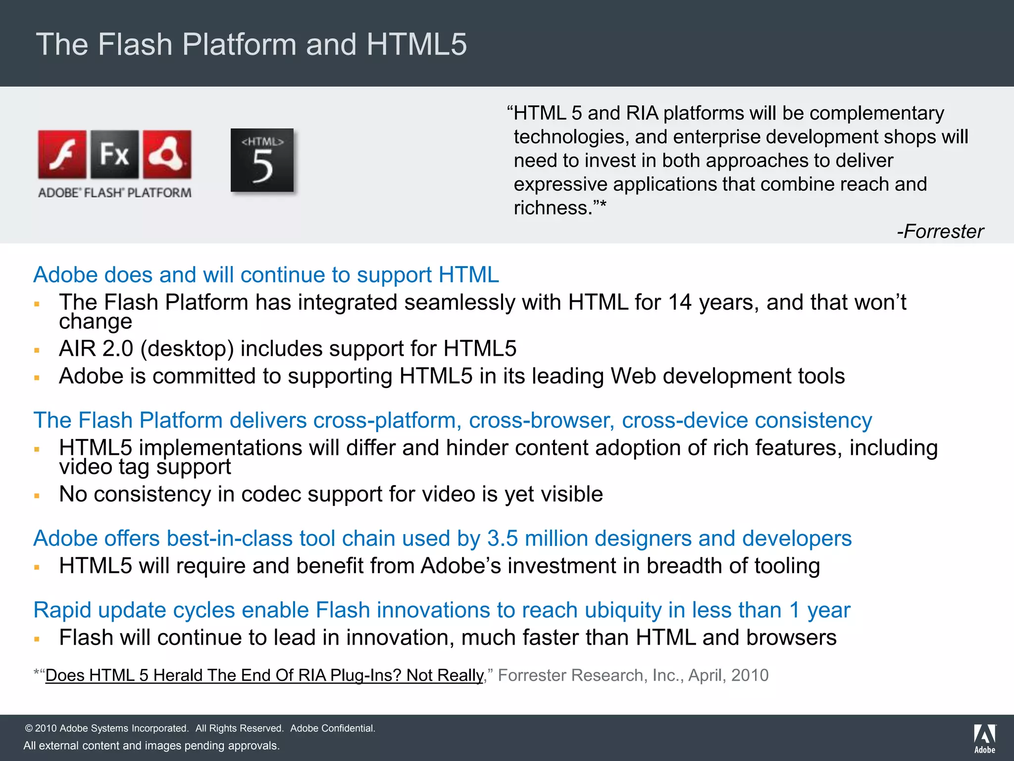The height and width of the screenshot is (761, 1014).
Task: Click the red Flash Player logo icon
Action: coord(62,154)
